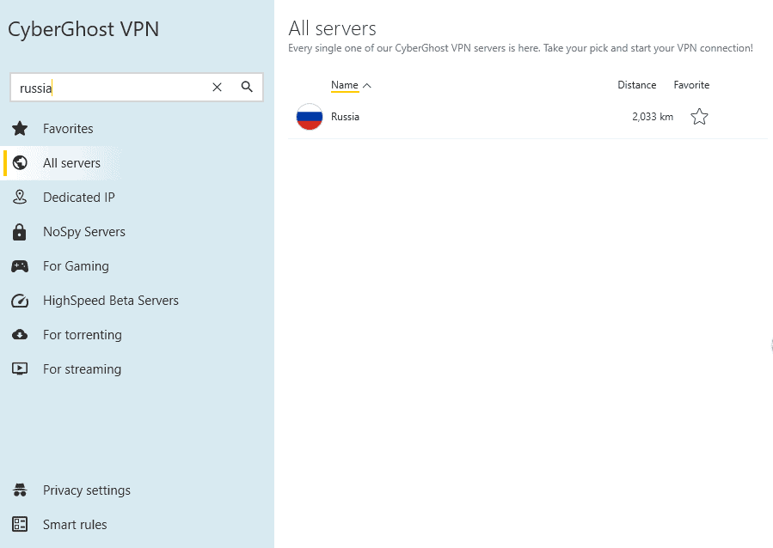Click the streaming play screen icon
The image size is (773, 548).
click(20, 368)
